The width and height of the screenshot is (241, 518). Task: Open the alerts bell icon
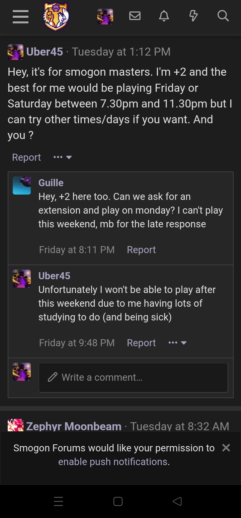coord(164,16)
